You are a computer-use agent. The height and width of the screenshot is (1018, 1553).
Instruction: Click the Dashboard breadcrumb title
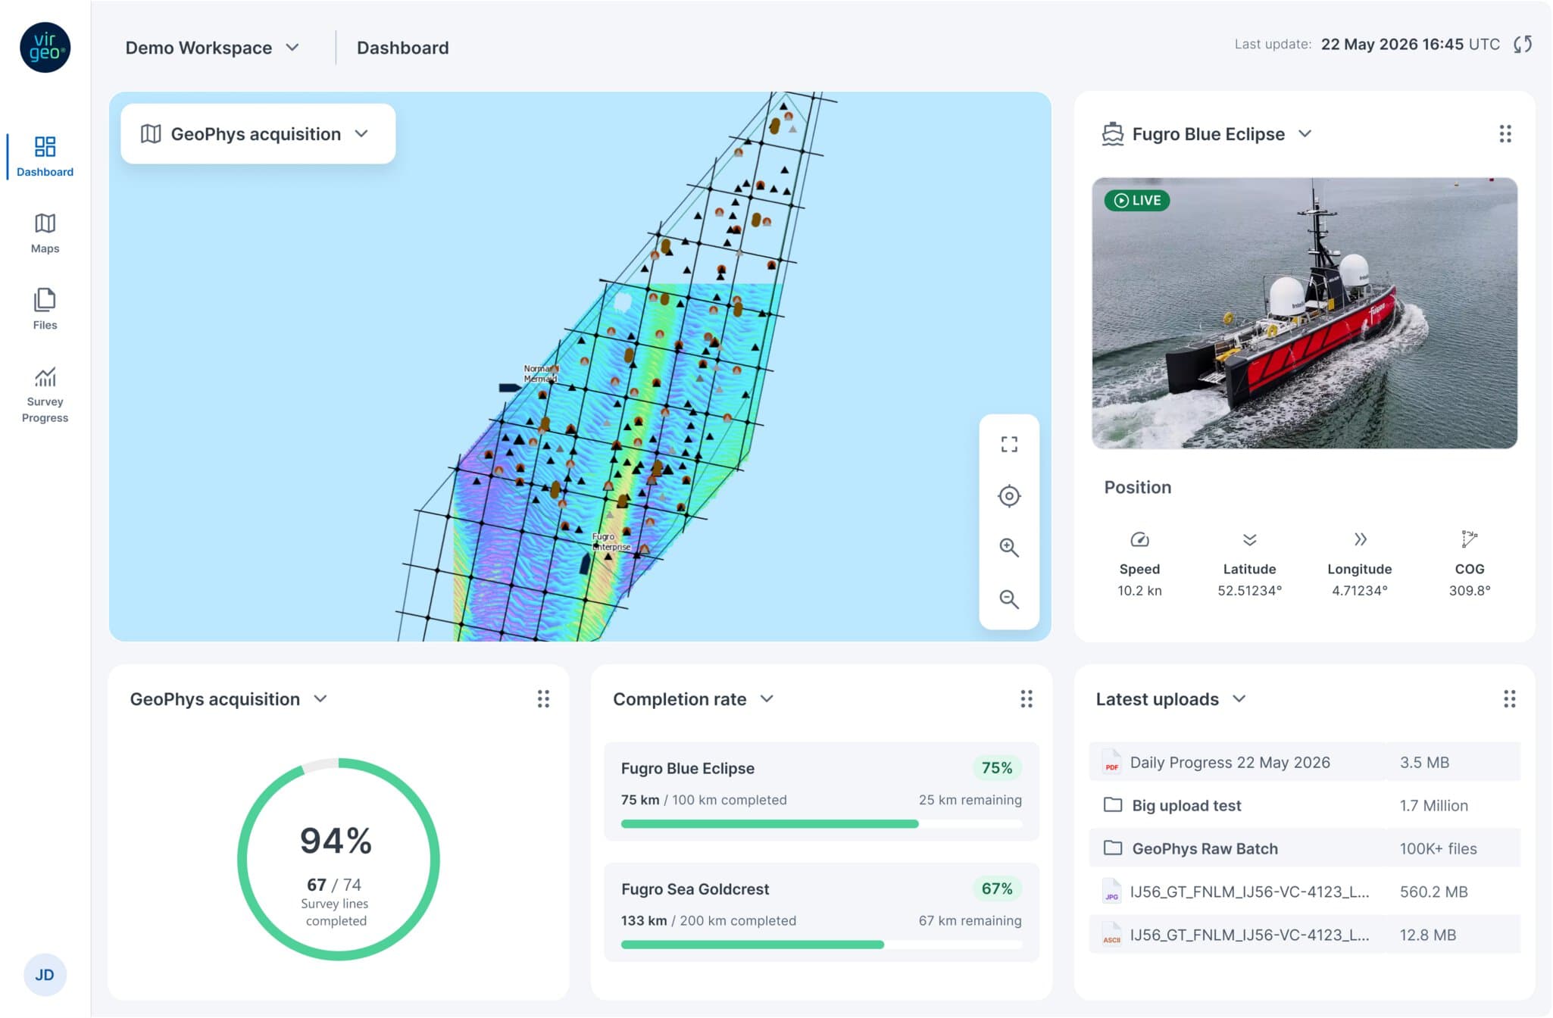[402, 48]
